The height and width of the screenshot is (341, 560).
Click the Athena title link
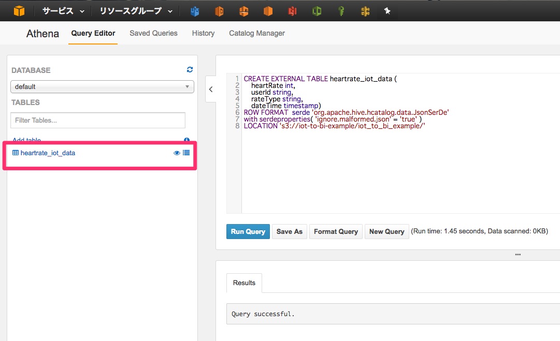[x=42, y=34]
